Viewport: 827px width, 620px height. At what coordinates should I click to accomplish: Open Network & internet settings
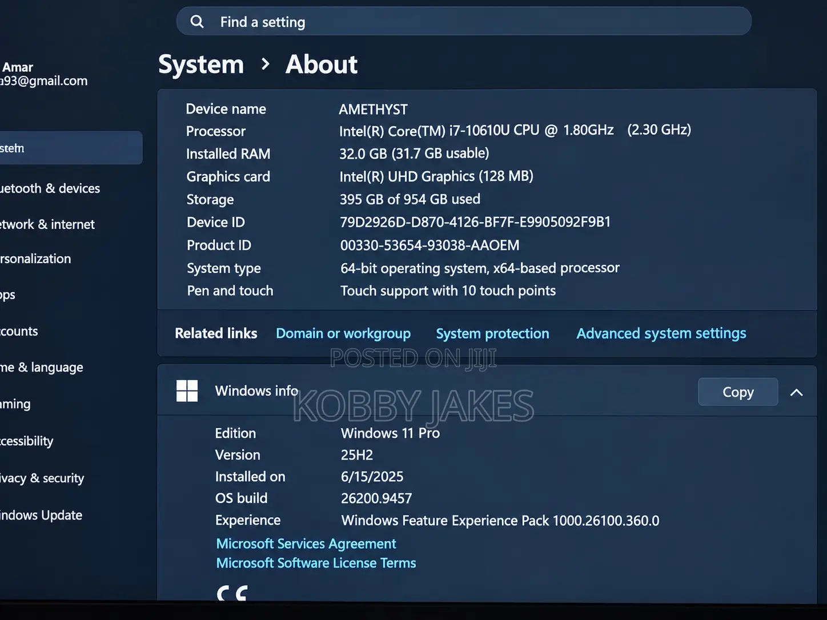click(47, 224)
